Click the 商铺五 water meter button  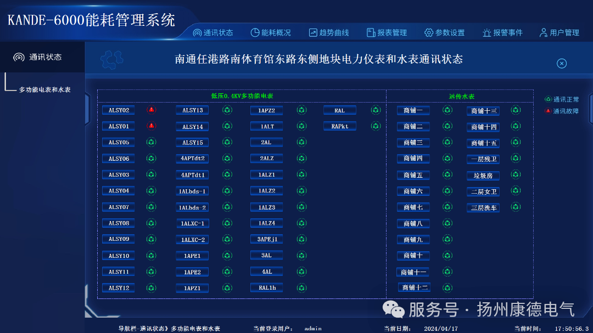[x=413, y=174]
